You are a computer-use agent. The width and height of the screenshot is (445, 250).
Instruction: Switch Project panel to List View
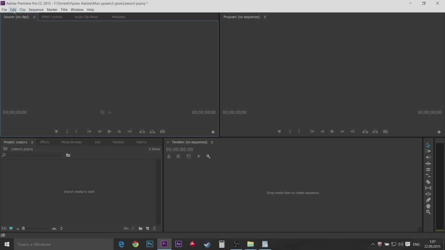(4, 228)
